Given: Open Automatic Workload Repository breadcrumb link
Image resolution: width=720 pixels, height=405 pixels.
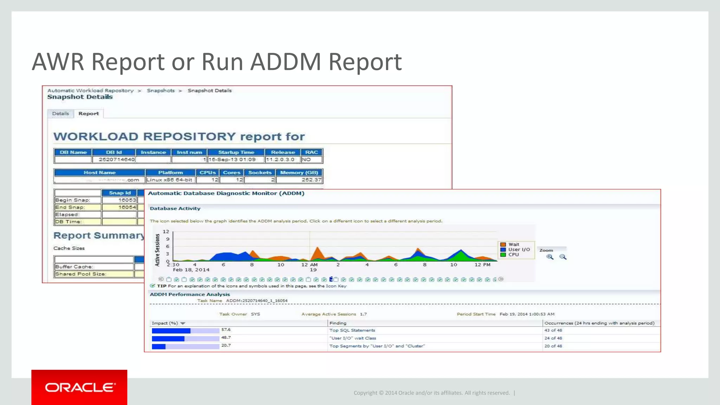Looking at the screenshot, I should click(91, 90).
